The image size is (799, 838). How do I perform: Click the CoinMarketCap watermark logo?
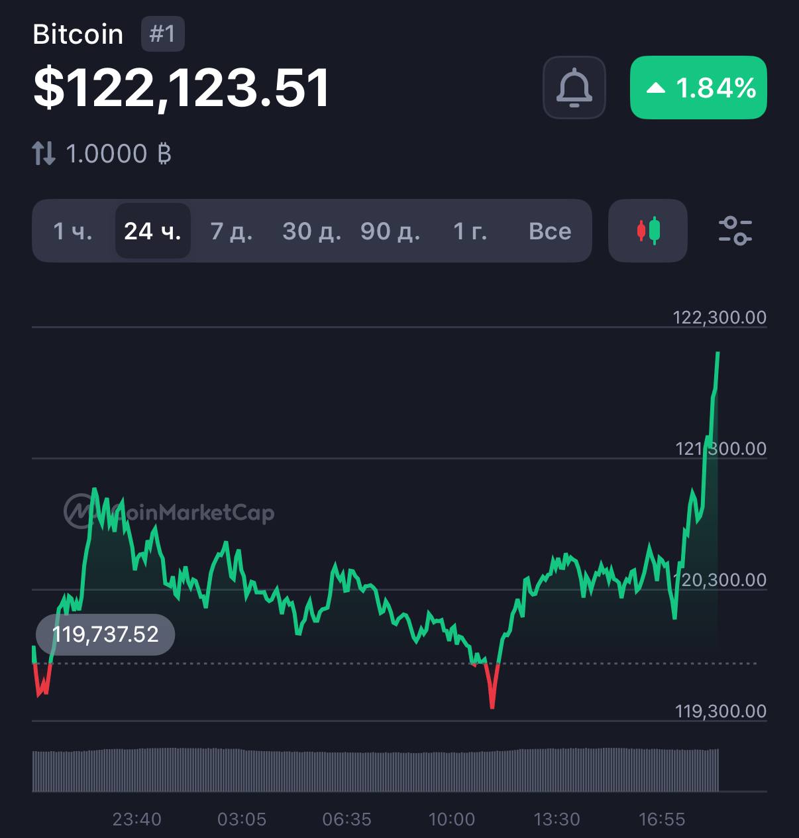(x=169, y=512)
